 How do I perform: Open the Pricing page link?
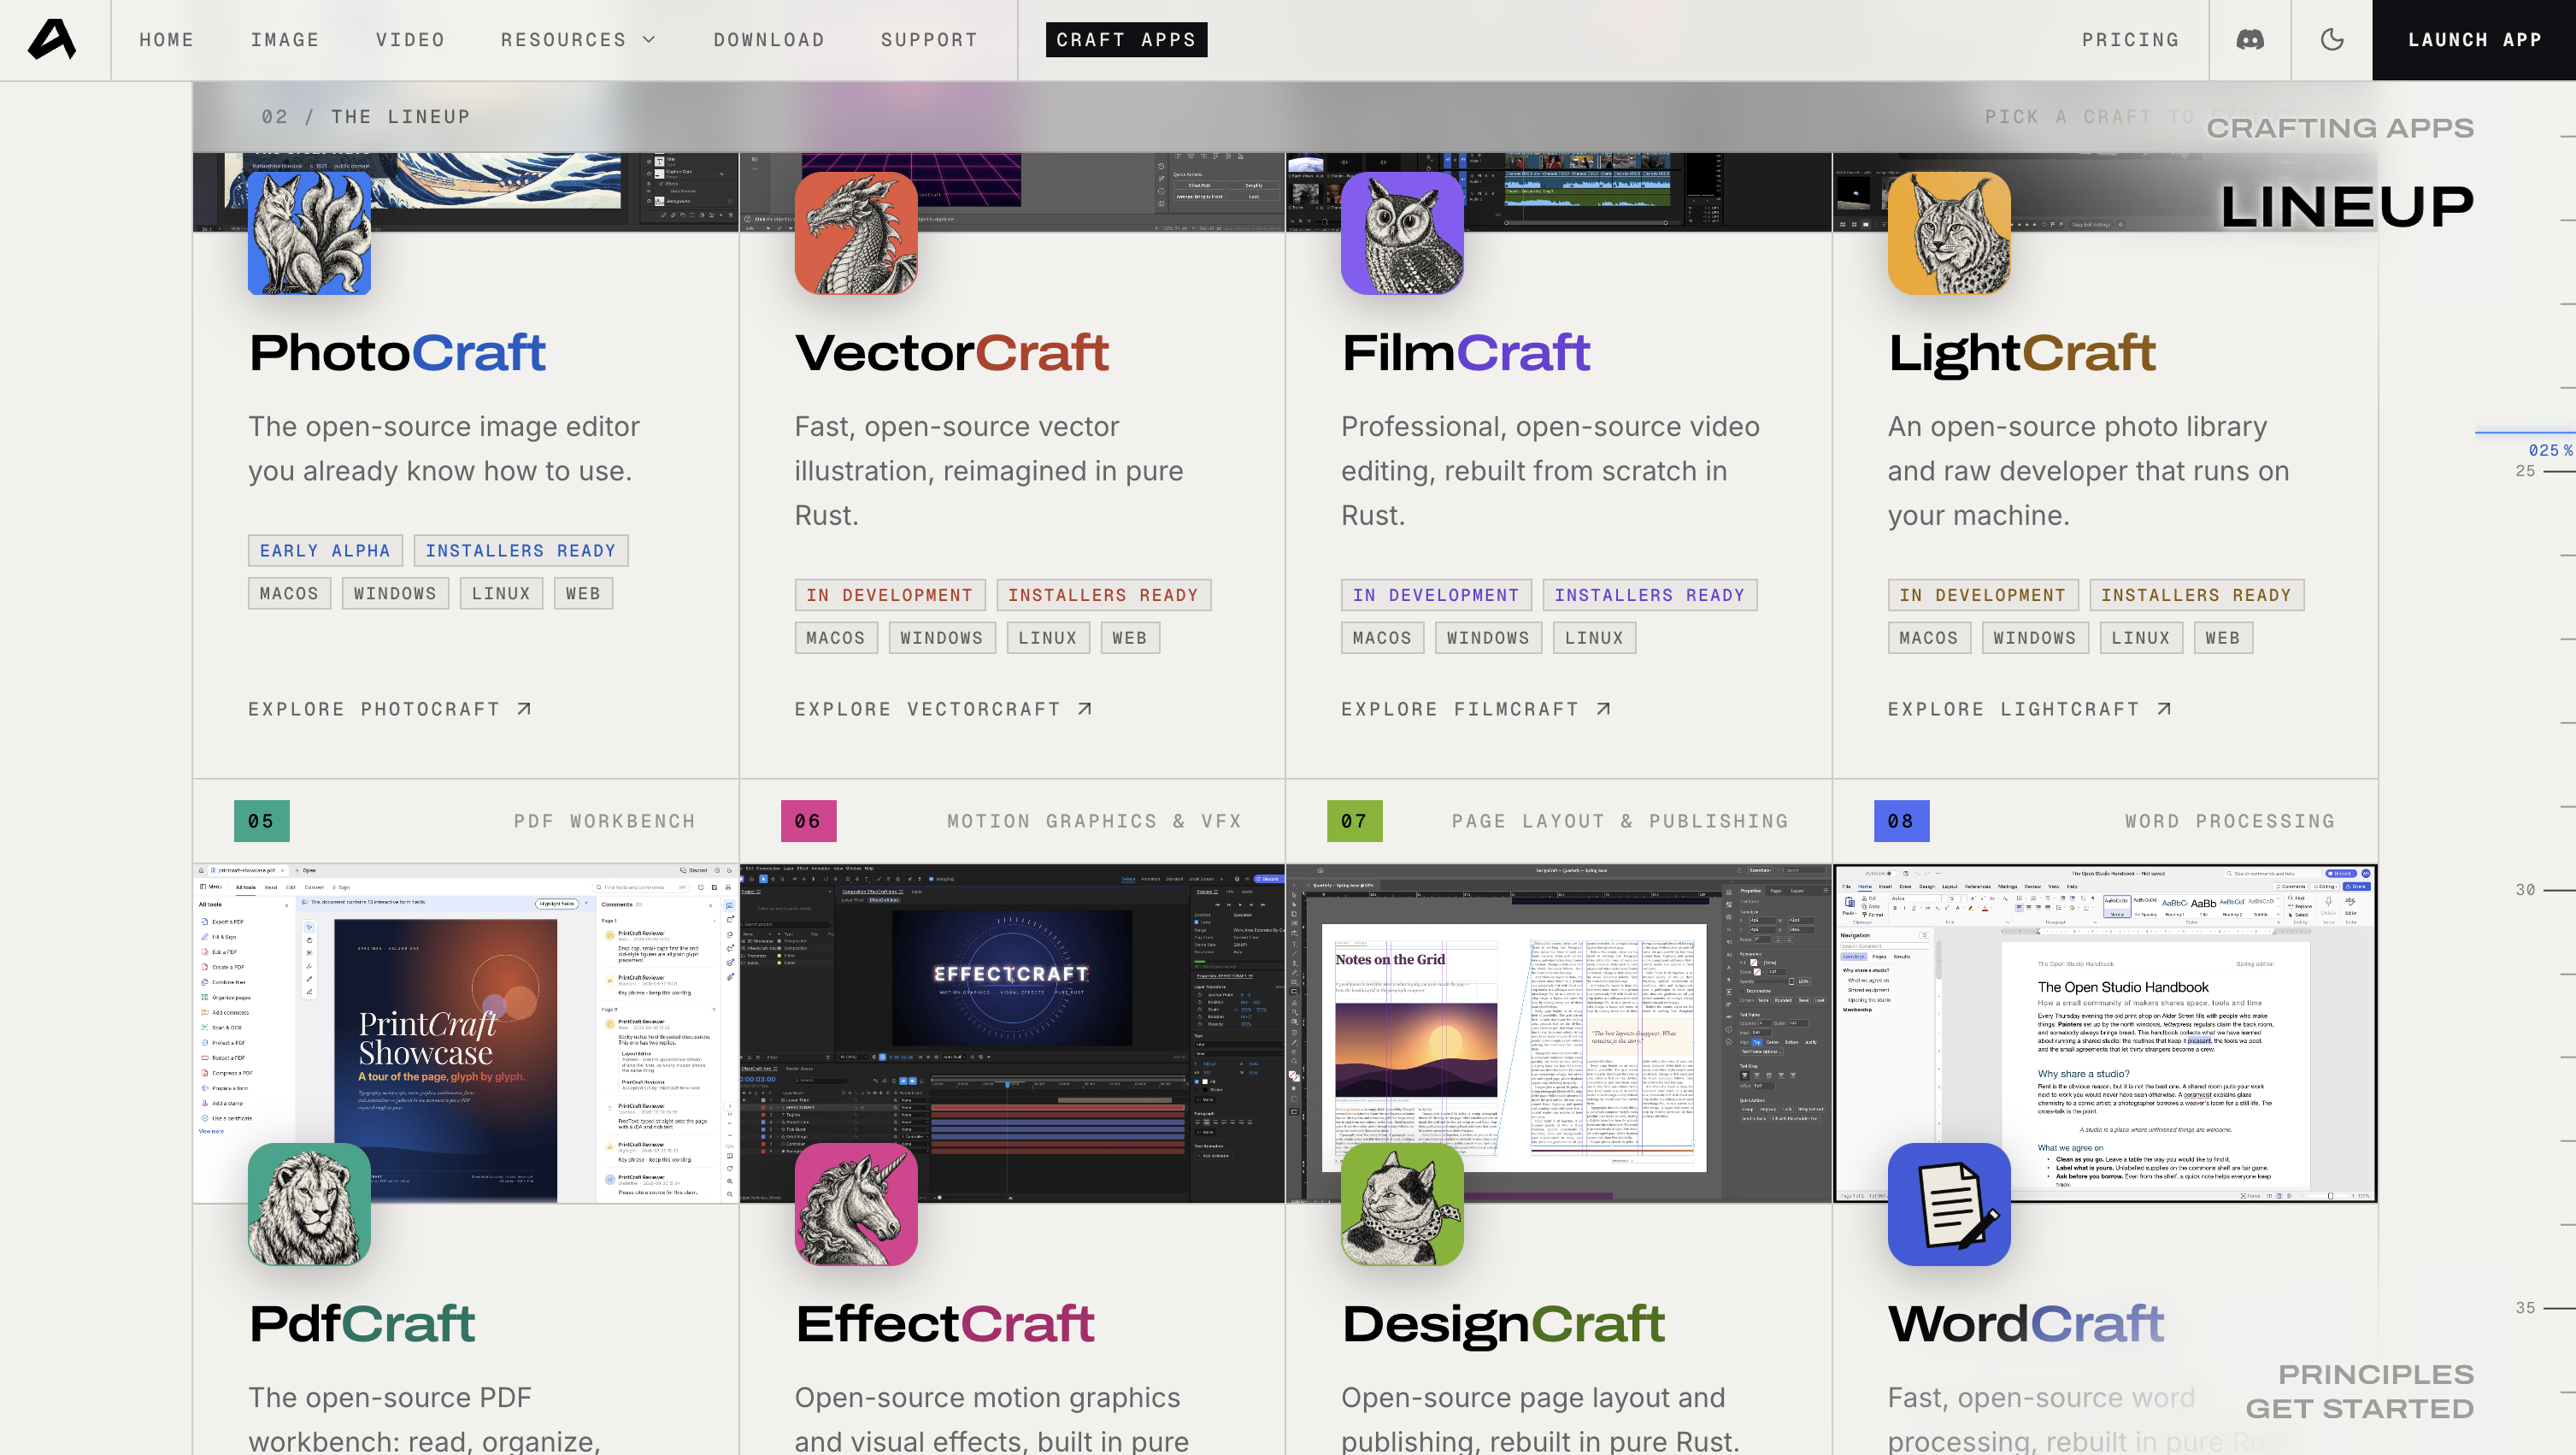click(x=2130, y=40)
